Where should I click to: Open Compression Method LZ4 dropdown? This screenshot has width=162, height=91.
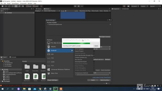click(x=102, y=73)
